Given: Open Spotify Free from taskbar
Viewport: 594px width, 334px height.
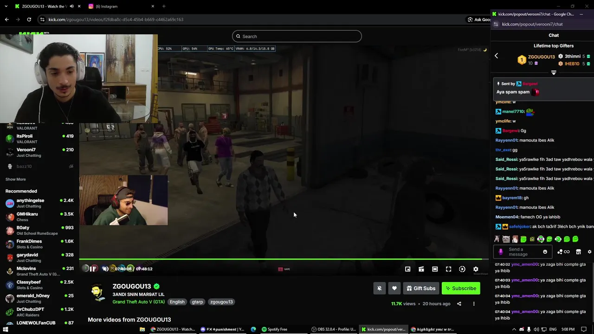Looking at the screenshot, I should [274, 329].
